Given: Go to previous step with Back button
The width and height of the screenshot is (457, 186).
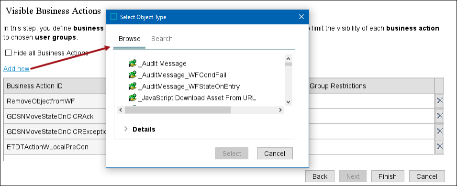Looking at the screenshot, I should tap(320, 176).
